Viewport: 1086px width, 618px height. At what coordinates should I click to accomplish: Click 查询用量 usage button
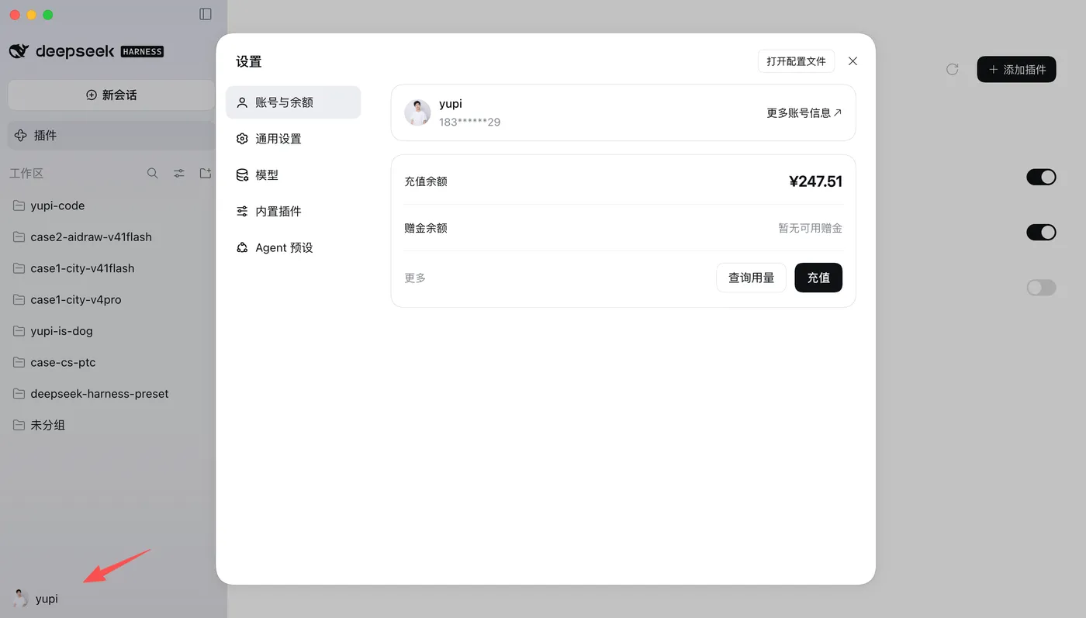(x=751, y=278)
